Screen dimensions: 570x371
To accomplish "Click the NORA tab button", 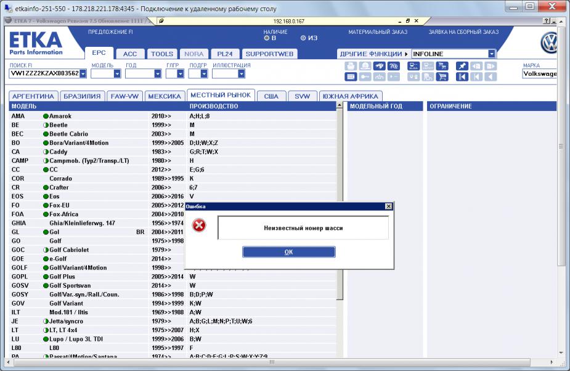I will [x=193, y=54].
